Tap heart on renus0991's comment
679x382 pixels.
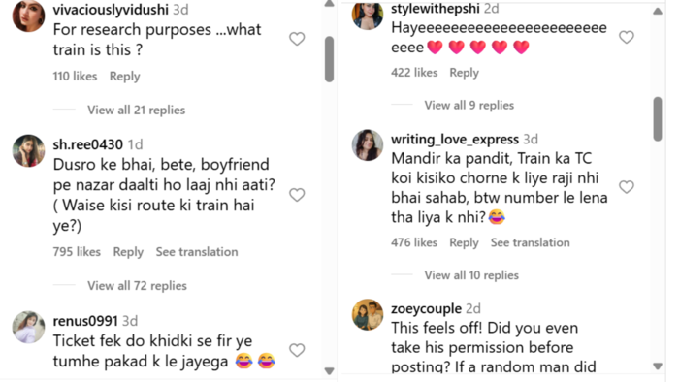click(x=297, y=350)
